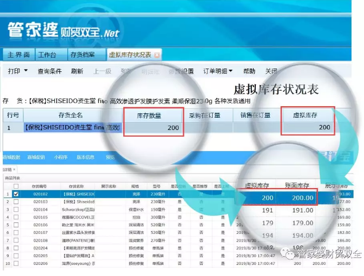364x276 pixels.
Task: Click the 账面库存 column header
Action: pyautogui.click(x=297, y=185)
